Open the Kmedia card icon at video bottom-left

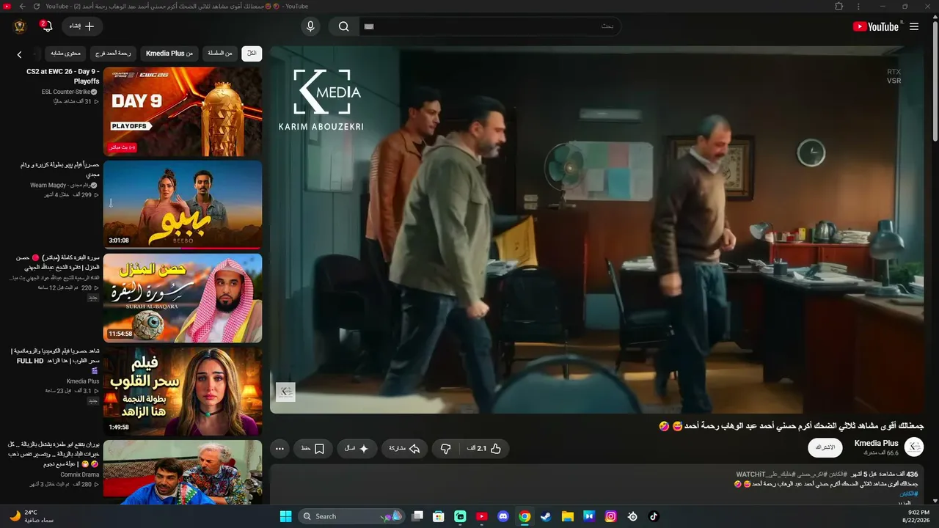click(x=285, y=392)
